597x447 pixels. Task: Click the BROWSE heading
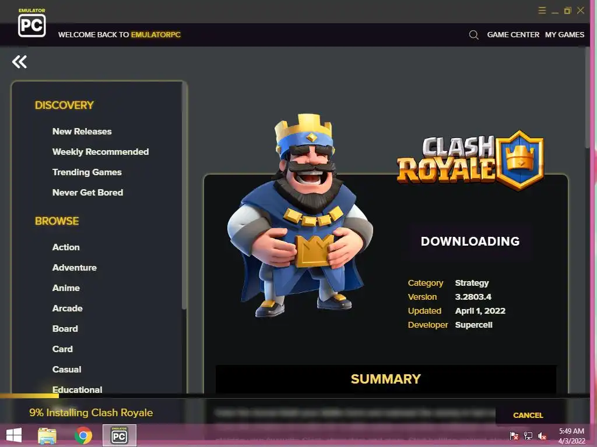tap(57, 221)
